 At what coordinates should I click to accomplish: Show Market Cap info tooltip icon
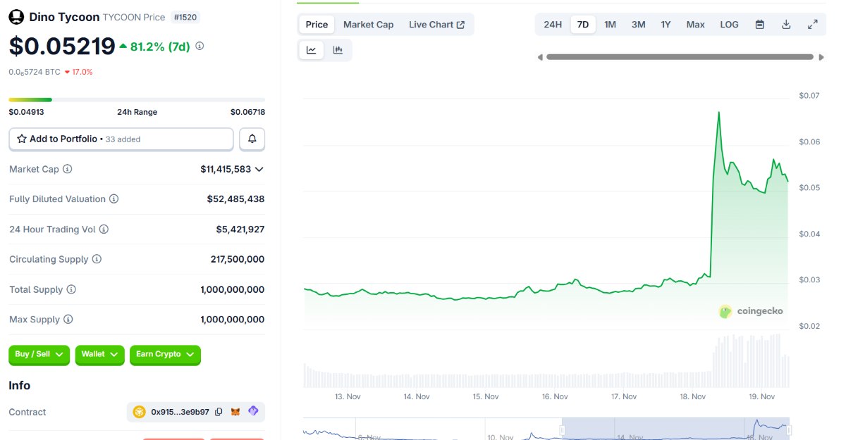point(68,169)
